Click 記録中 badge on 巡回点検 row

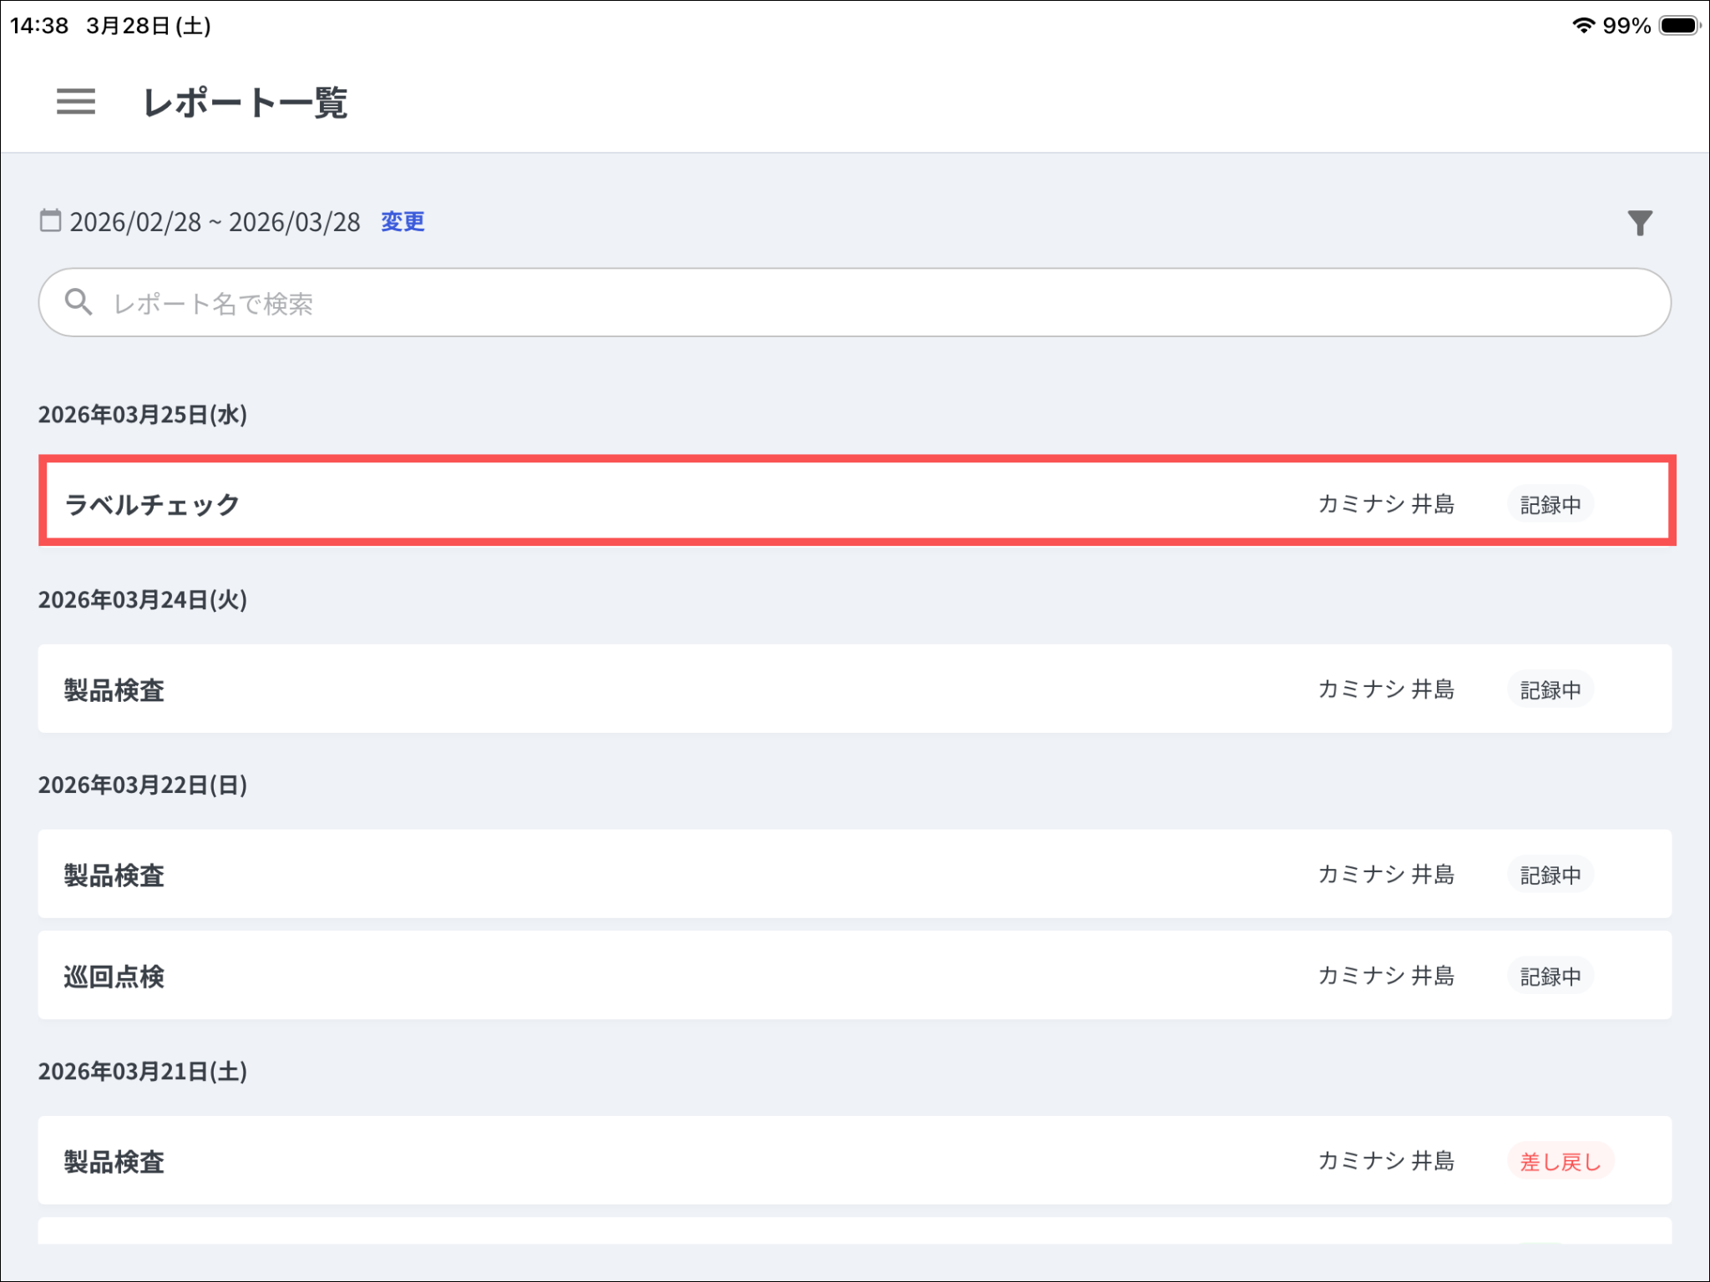coord(1550,976)
